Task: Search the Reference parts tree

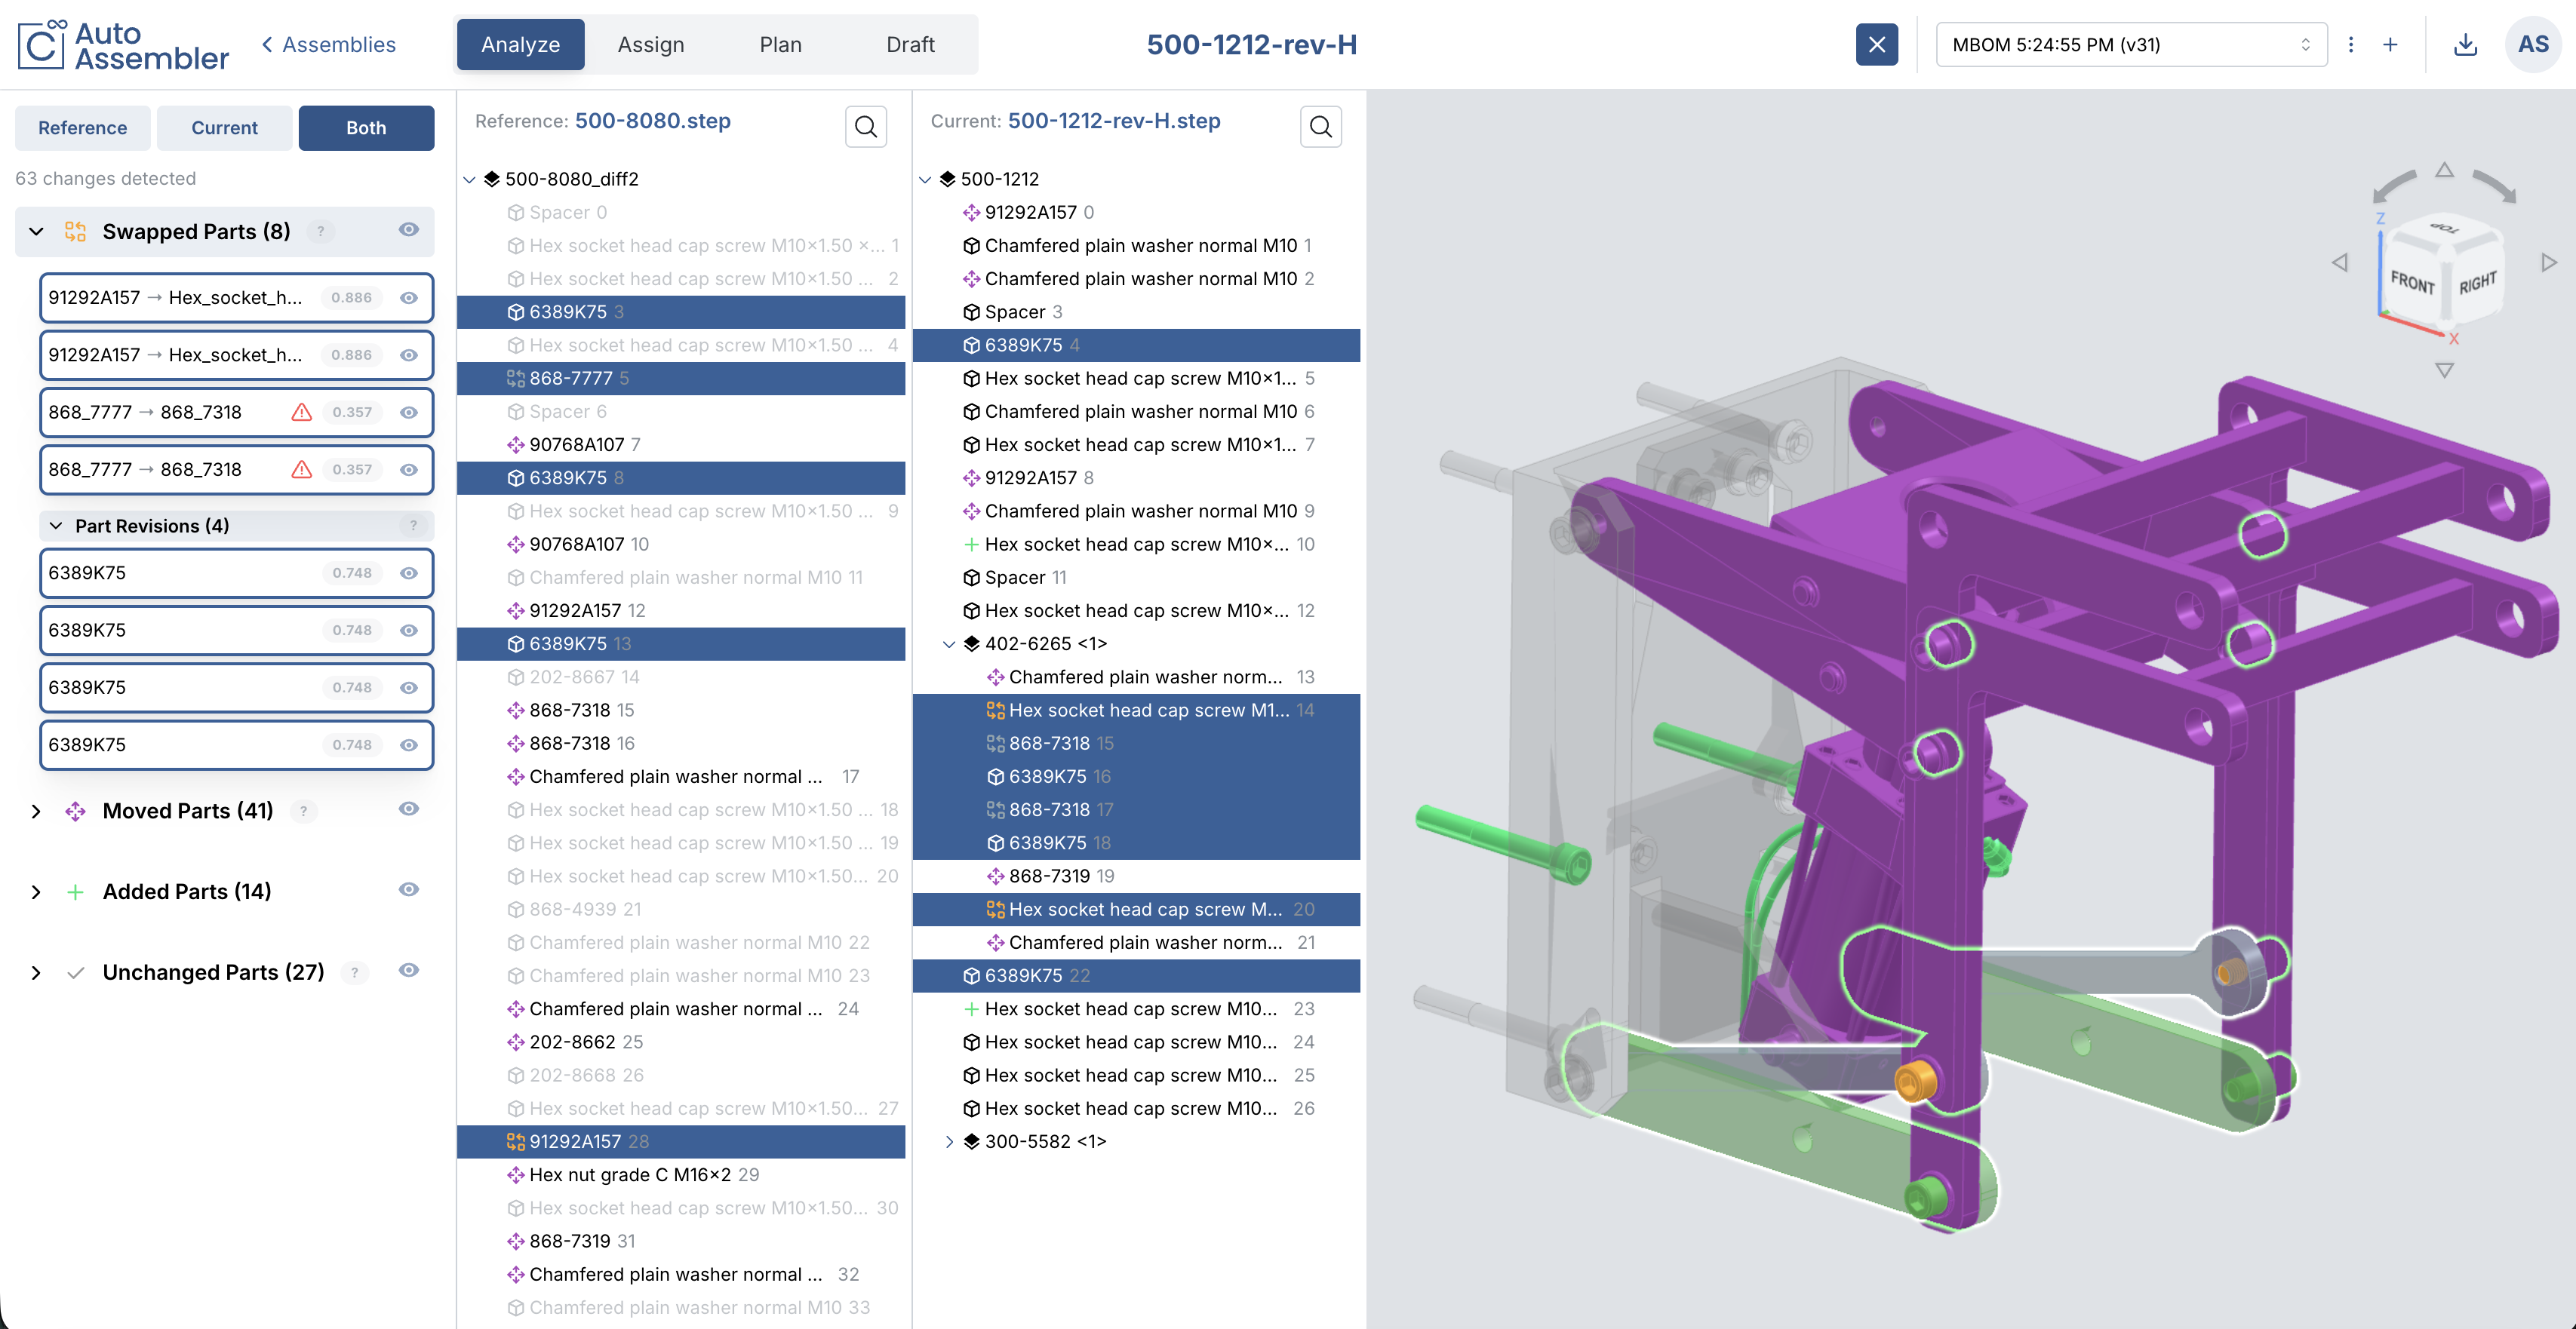Action: [865, 126]
